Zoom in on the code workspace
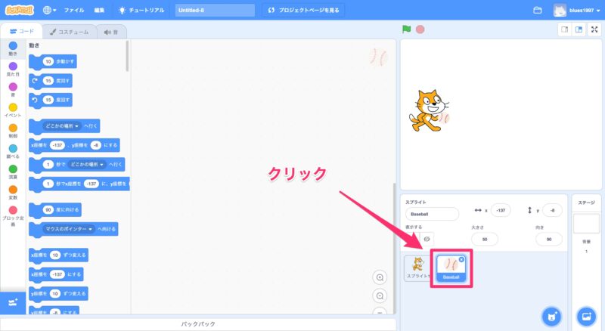This screenshot has height=331, width=605. pyautogui.click(x=380, y=277)
